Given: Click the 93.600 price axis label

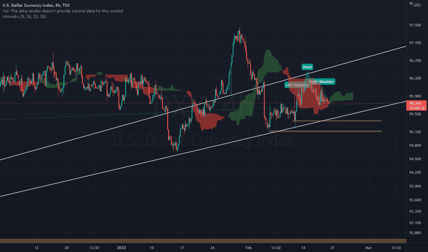Looking at the screenshot, I should [x=415, y=200].
